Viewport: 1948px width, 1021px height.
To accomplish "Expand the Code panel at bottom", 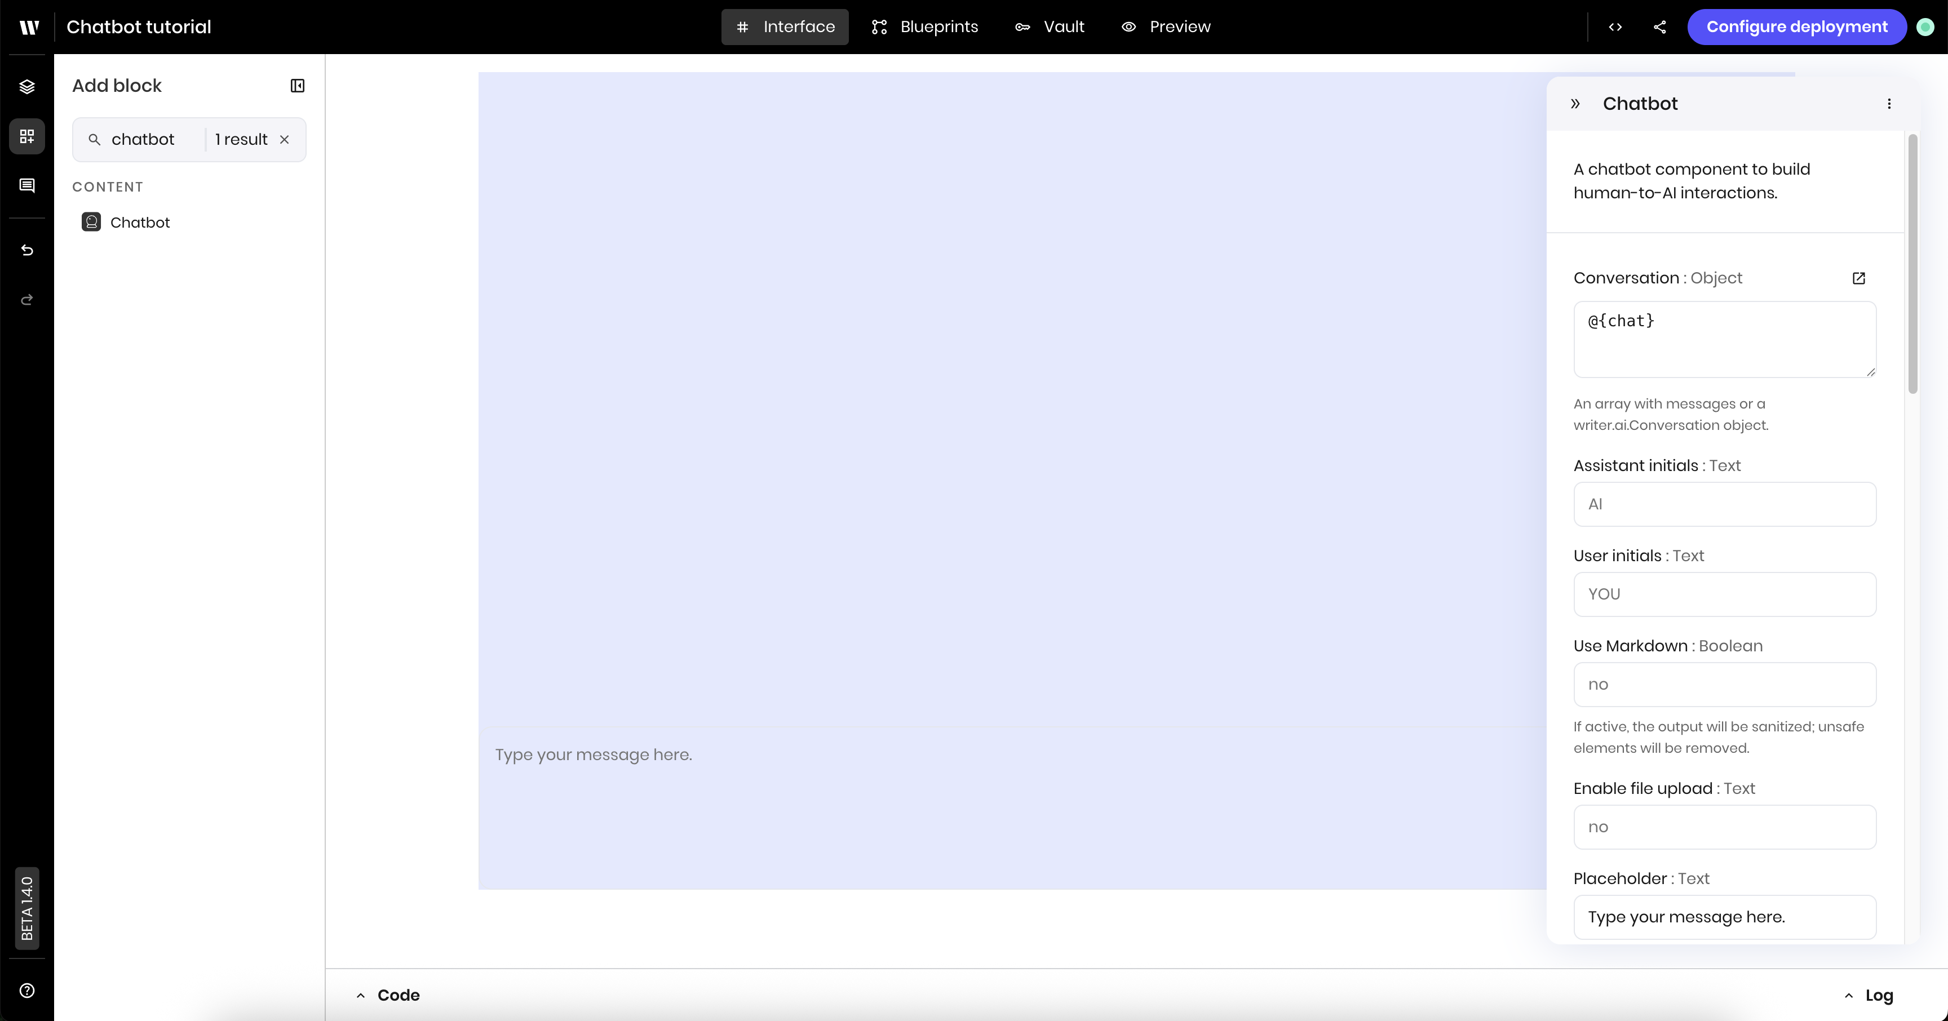I will (x=388, y=995).
